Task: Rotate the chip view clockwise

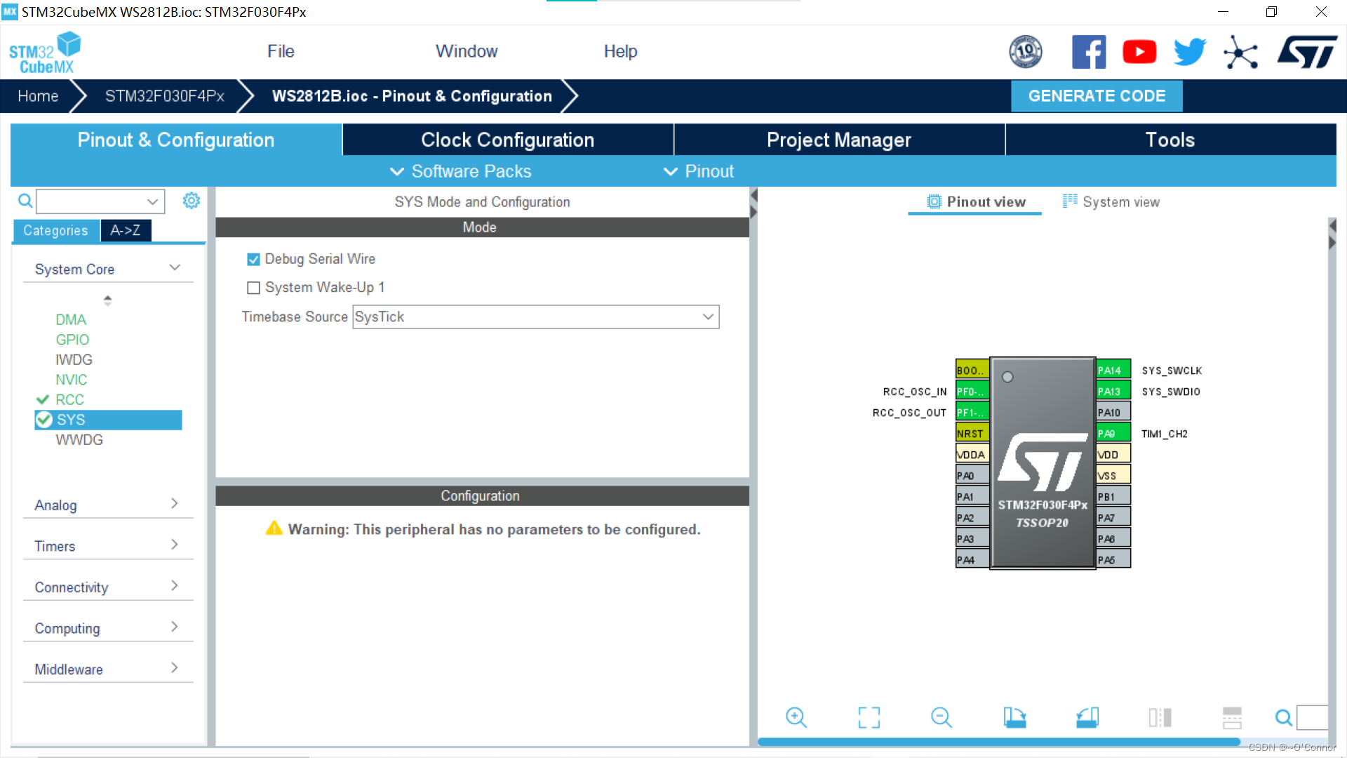Action: (1014, 717)
